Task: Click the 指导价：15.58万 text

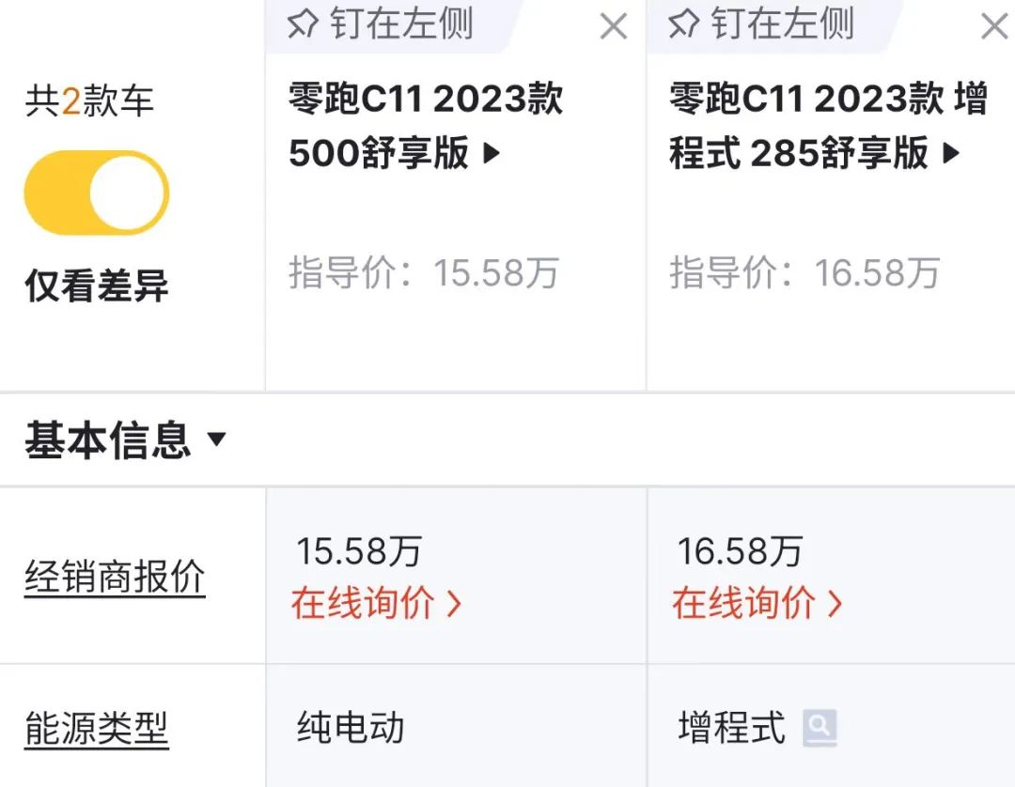Action: point(424,273)
